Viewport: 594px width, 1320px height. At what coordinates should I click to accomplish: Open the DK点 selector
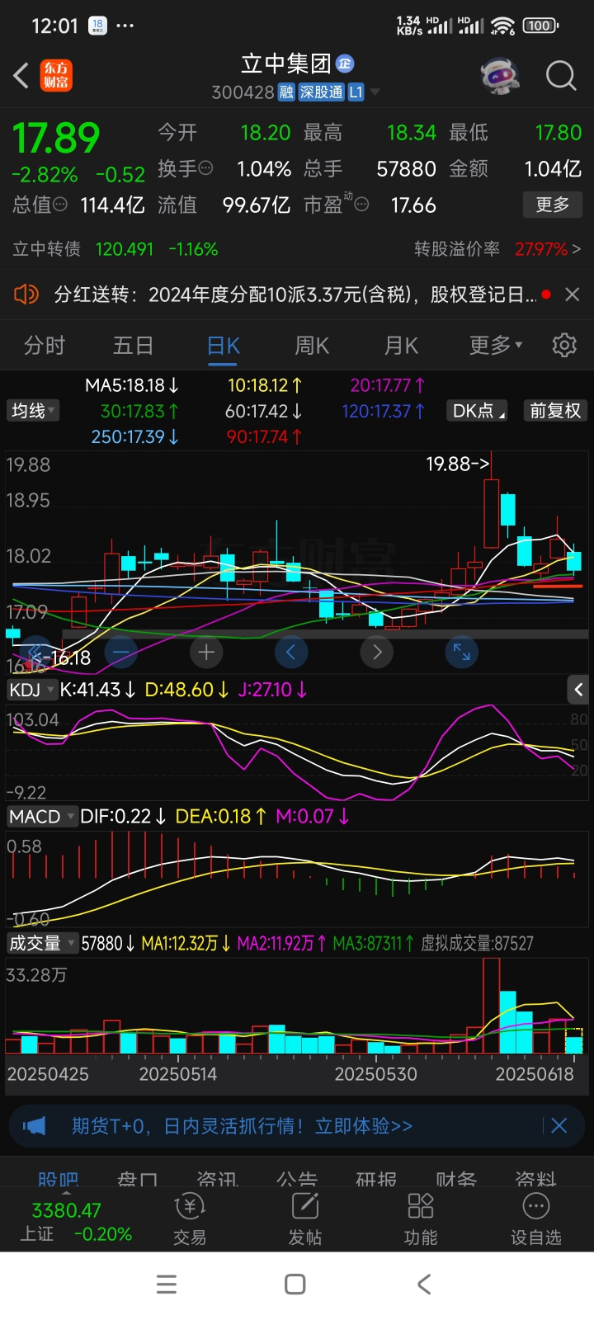478,411
